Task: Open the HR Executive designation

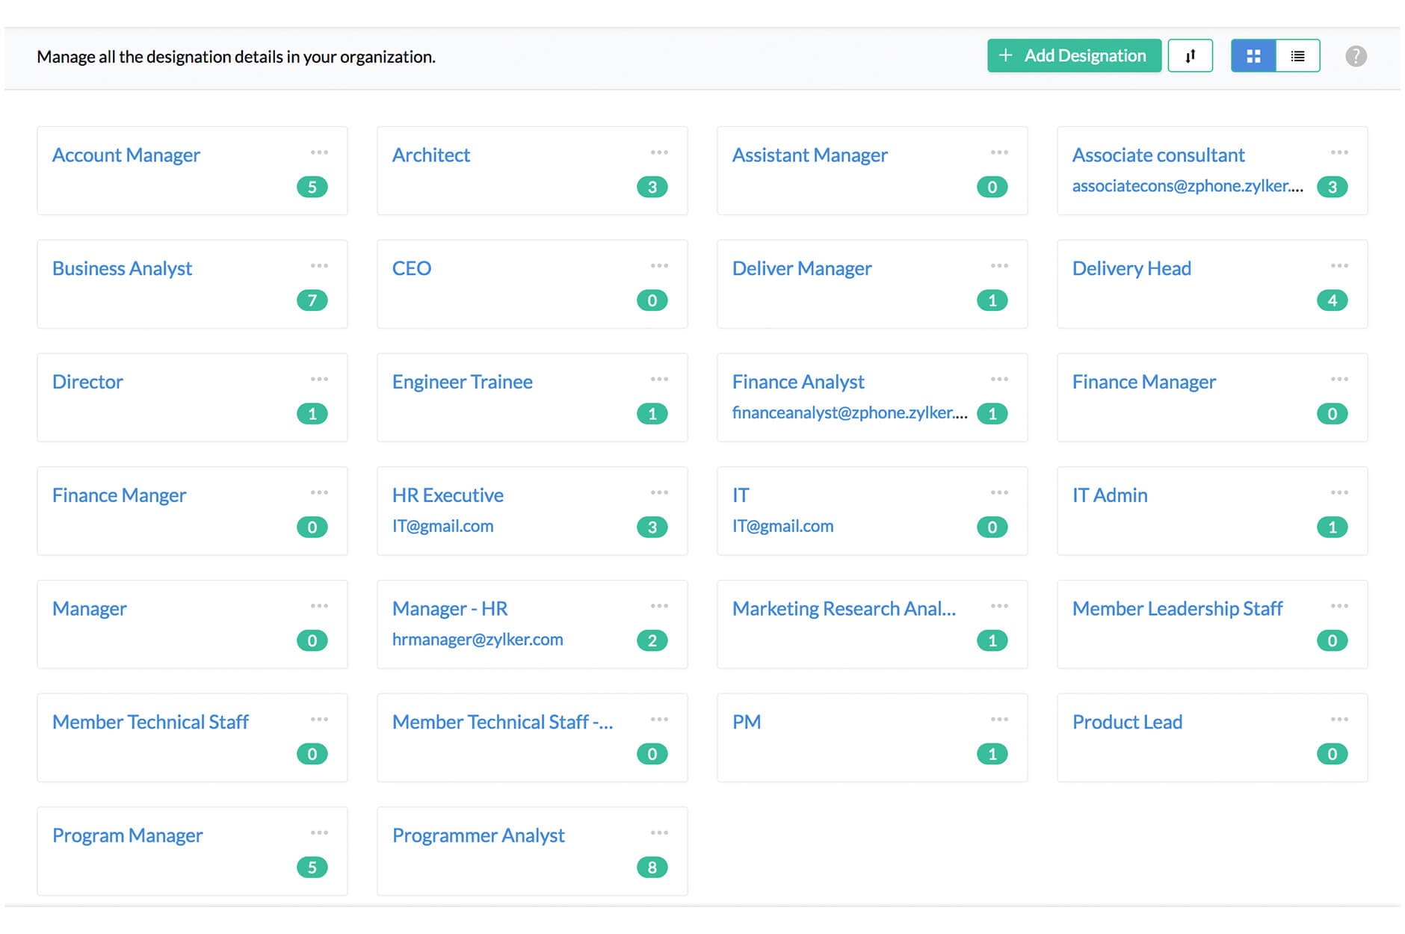Action: [x=447, y=495]
